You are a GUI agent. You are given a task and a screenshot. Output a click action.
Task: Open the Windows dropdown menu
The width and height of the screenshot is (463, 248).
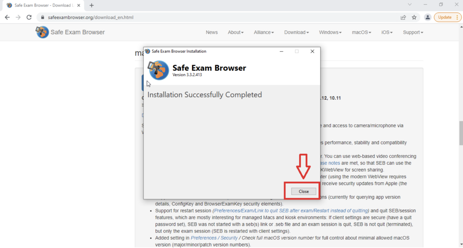(330, 32)
